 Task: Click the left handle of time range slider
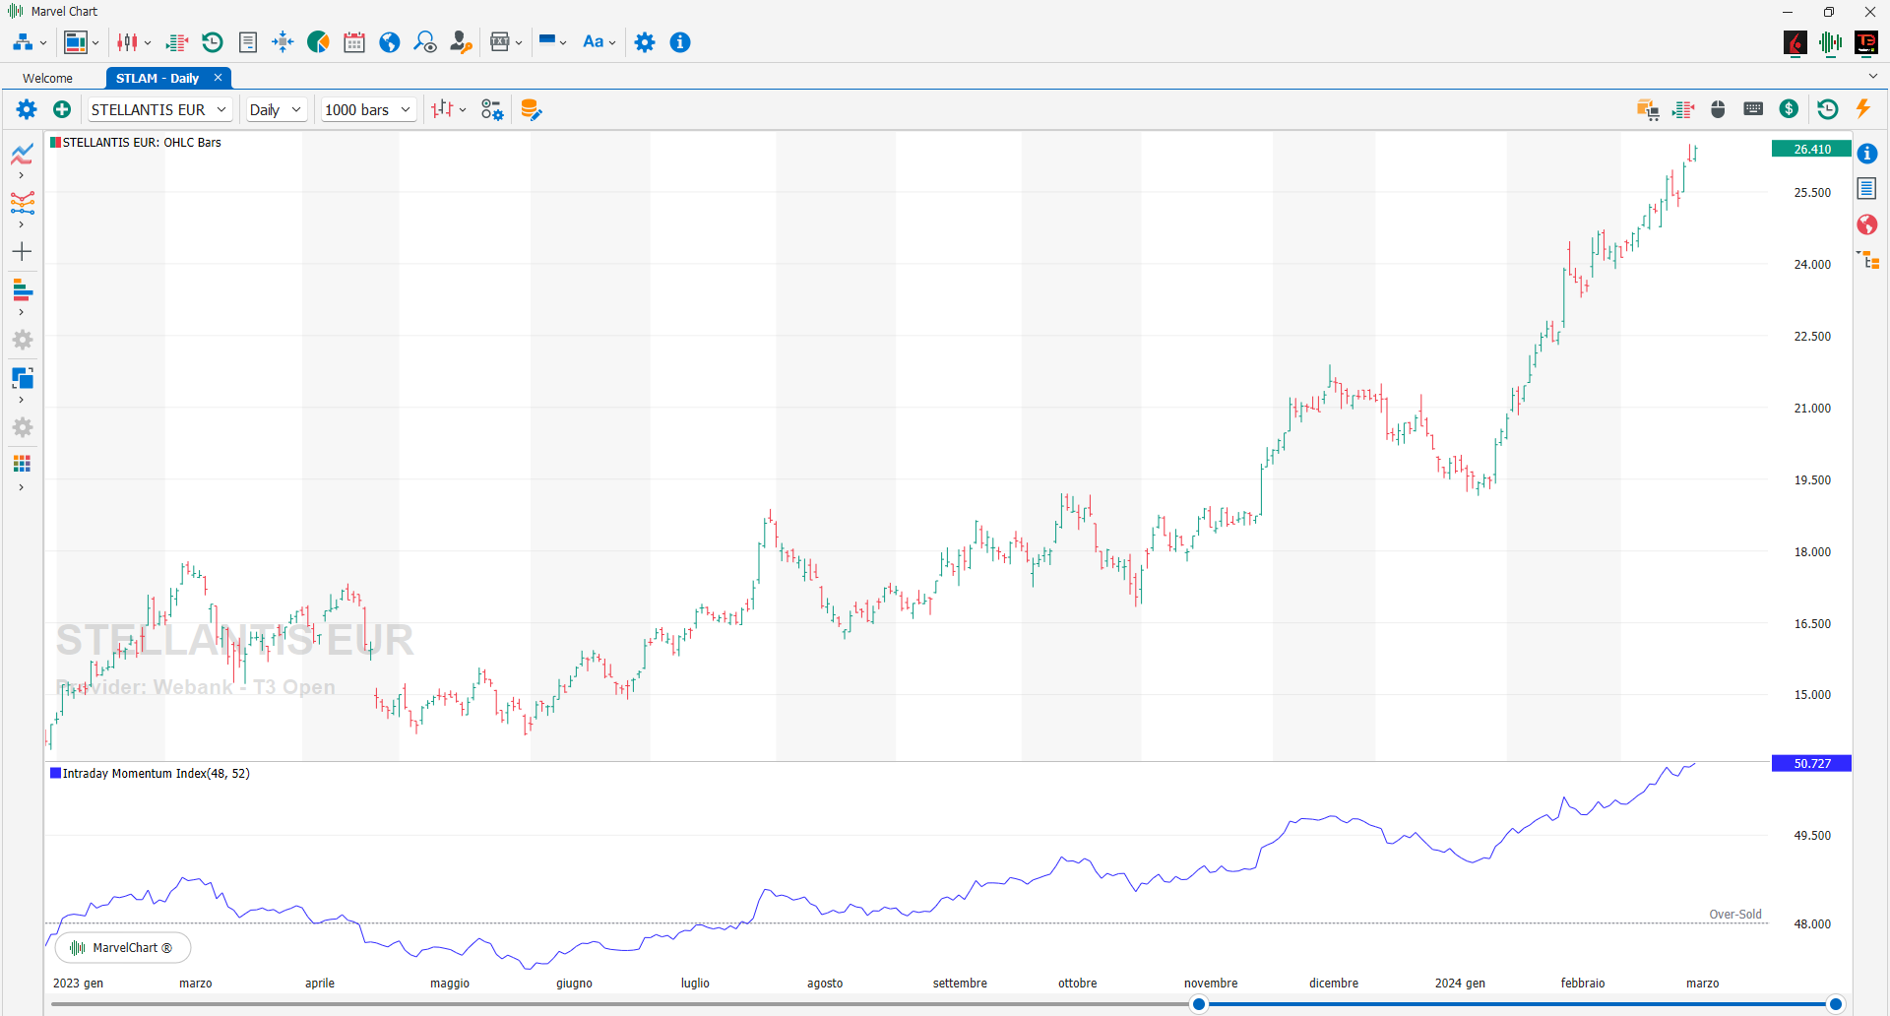[1198, 1004]
